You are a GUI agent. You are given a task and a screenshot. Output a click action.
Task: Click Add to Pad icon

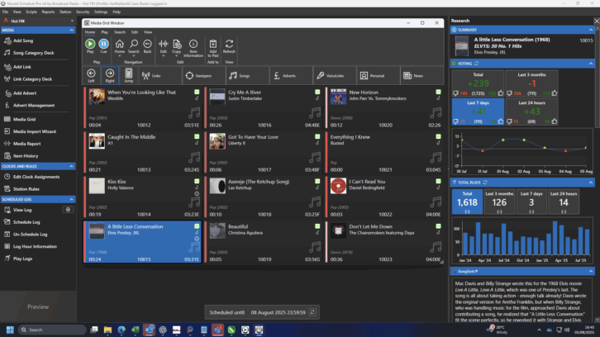213,45
